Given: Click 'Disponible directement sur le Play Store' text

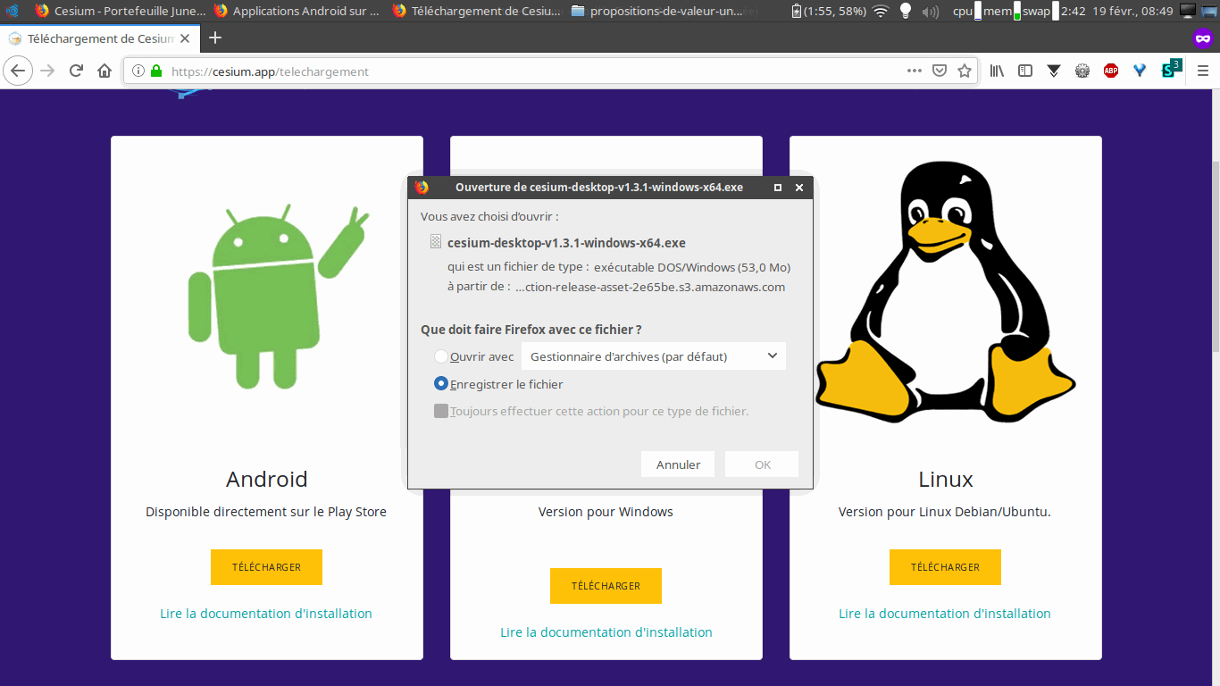Looking at the screenshot, I should 266,512.
